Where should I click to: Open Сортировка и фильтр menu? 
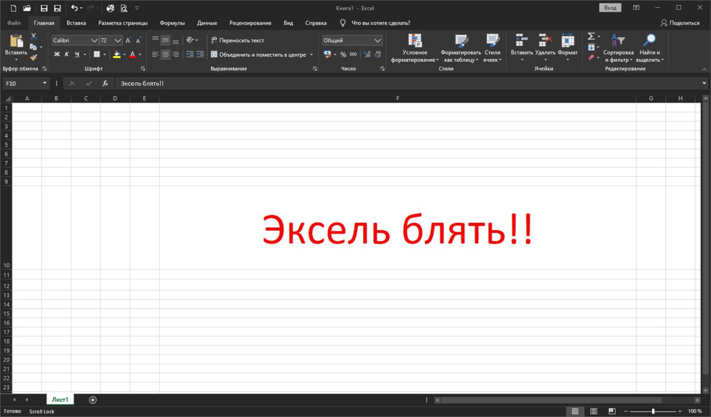coord(618,48)
